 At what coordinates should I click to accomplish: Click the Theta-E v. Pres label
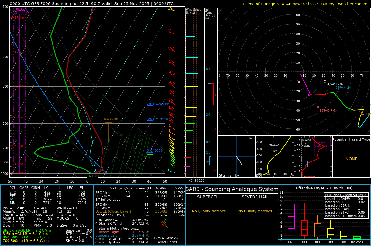click(x=274, y=148)
